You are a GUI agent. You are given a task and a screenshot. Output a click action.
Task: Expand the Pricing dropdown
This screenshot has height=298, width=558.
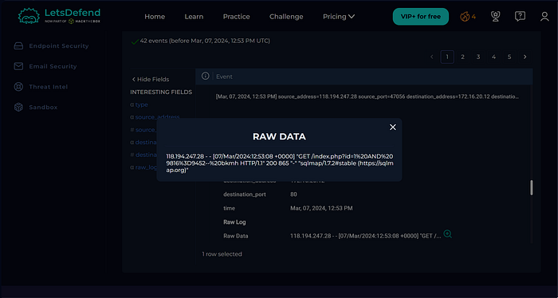(339, 17)
